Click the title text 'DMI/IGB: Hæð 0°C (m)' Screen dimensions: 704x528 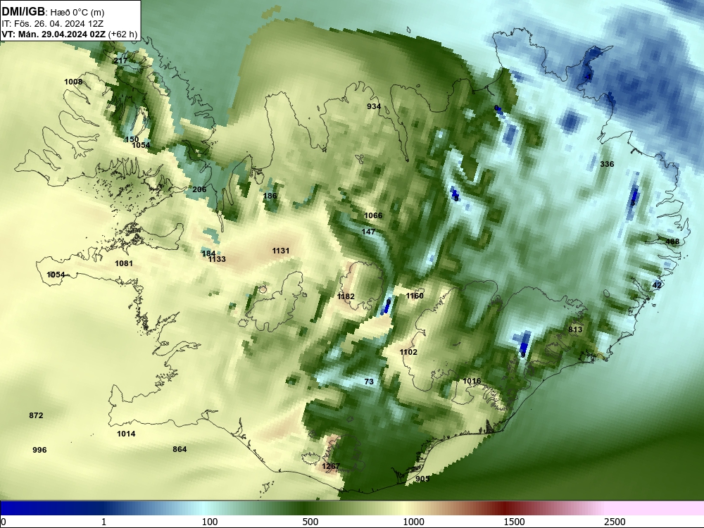(x=53, y=12)
